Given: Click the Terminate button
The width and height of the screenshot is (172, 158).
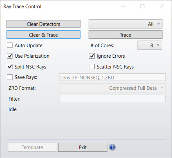Looking at the screenshot, I should click(32, 147).
